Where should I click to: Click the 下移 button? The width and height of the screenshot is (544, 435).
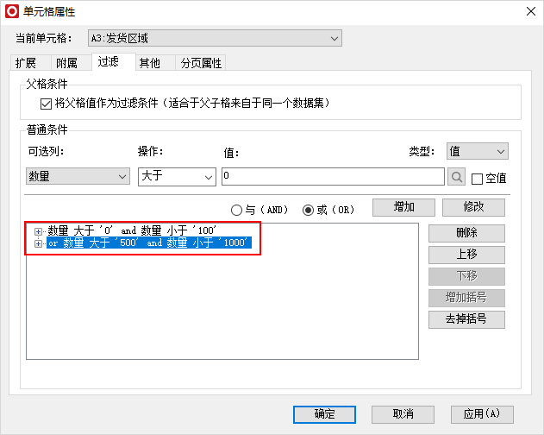coord(466,276)
